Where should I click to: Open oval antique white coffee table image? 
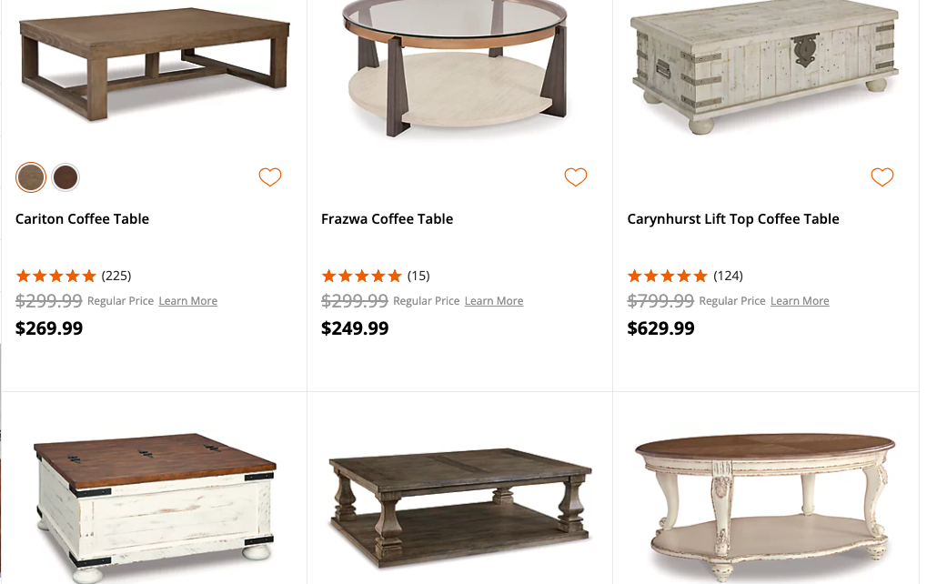(764, 500)
